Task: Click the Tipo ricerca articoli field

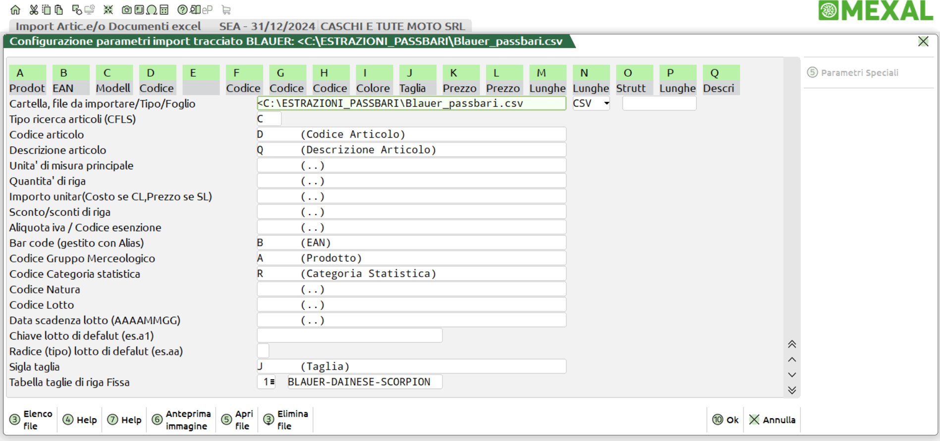Action: click(269, 119)
